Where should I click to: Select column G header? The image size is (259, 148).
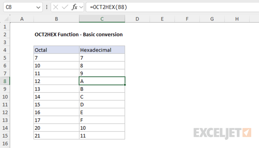(212, 19)
